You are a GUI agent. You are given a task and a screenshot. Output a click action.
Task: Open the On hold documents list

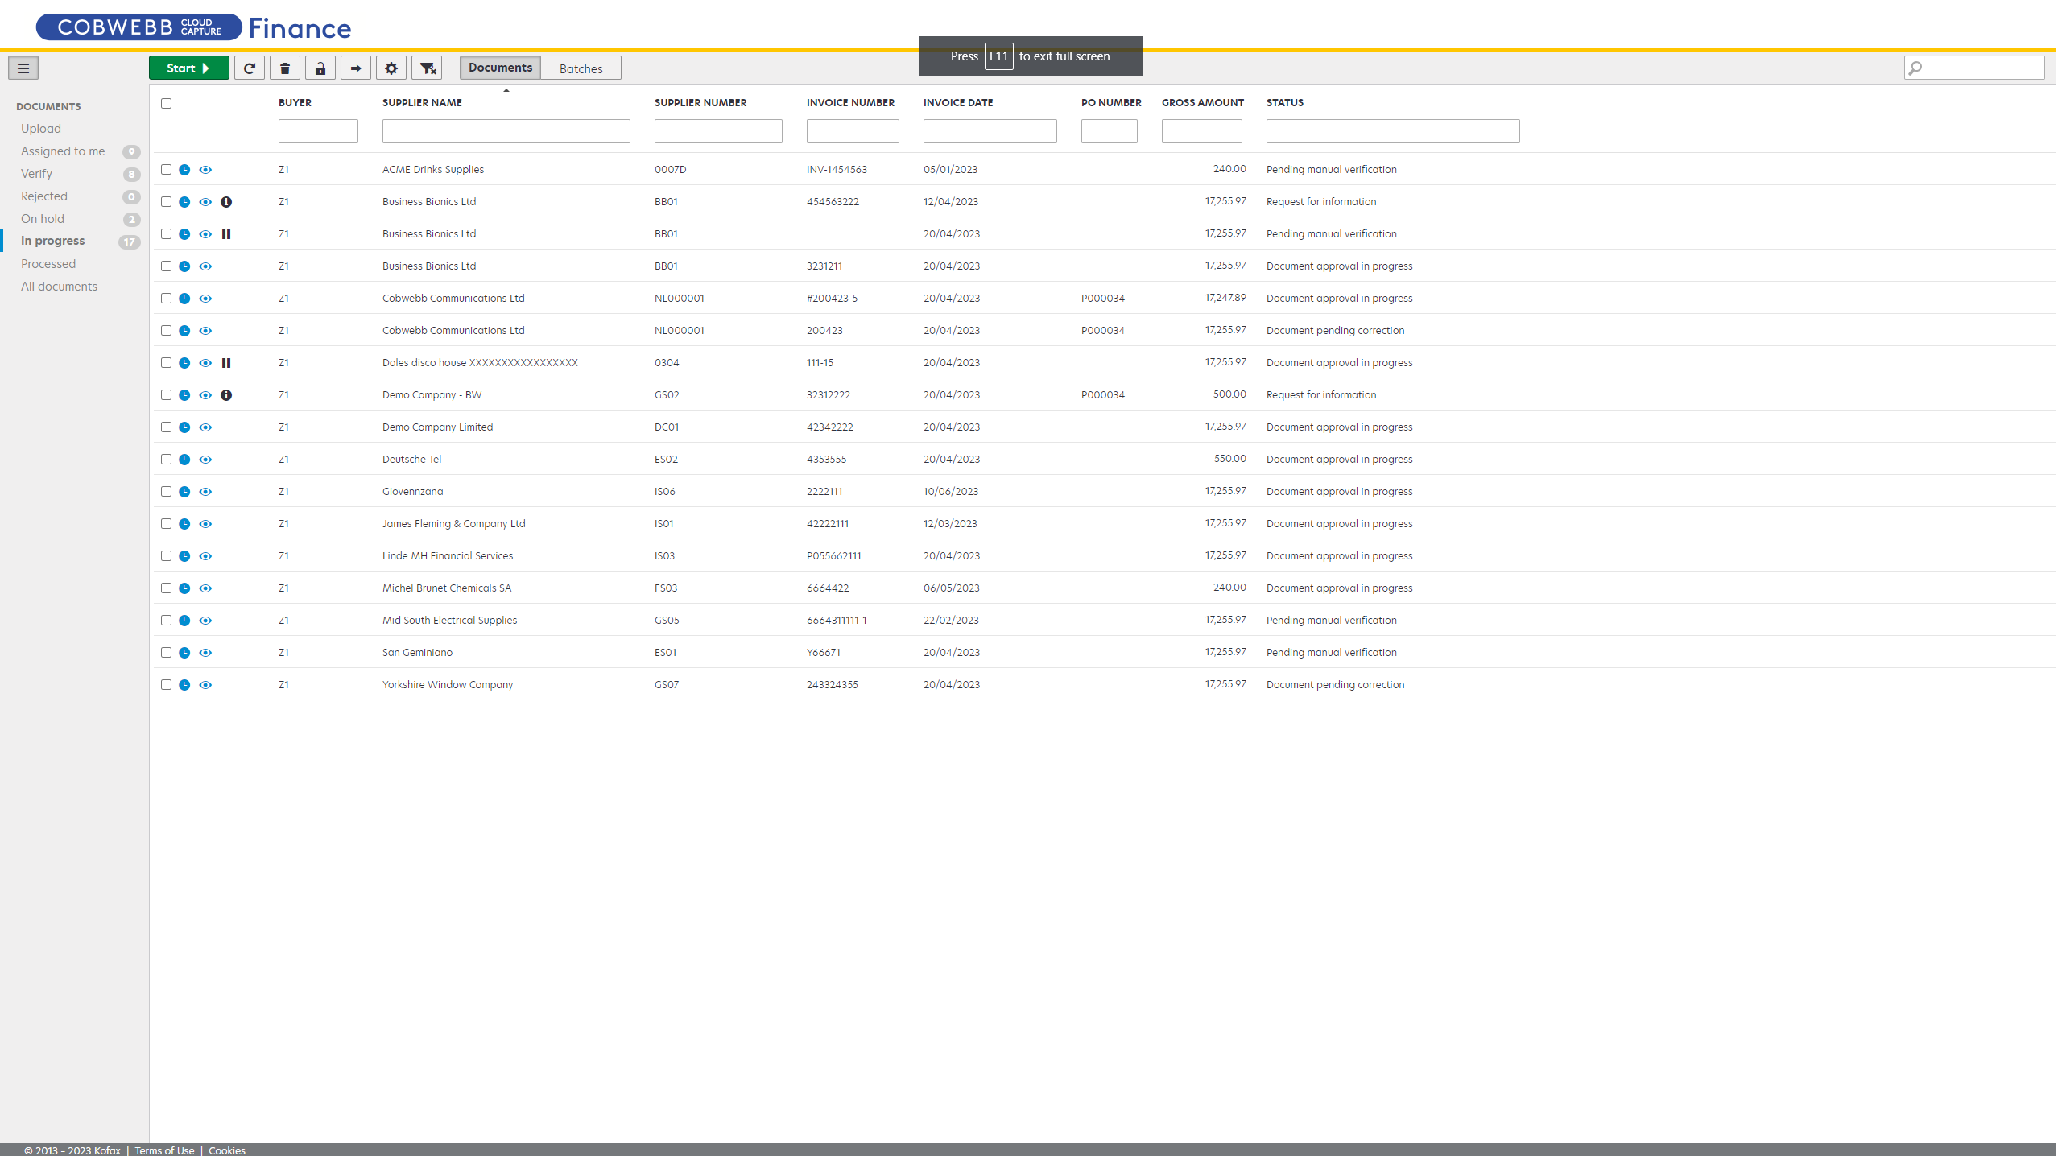point(43,219)
